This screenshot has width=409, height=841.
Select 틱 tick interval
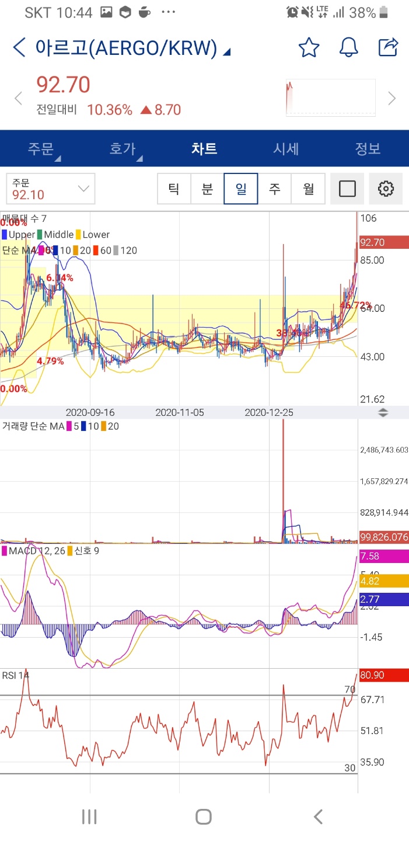[x=174, y=189]
